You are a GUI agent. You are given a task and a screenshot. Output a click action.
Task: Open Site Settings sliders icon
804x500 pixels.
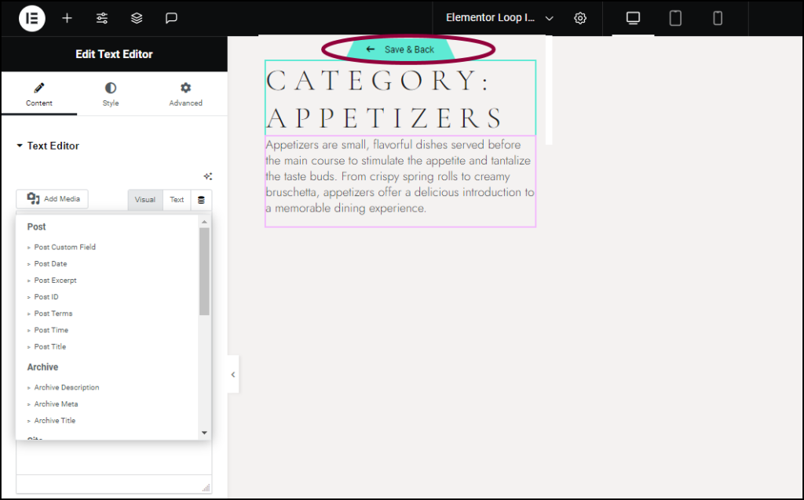pos(101,18)
